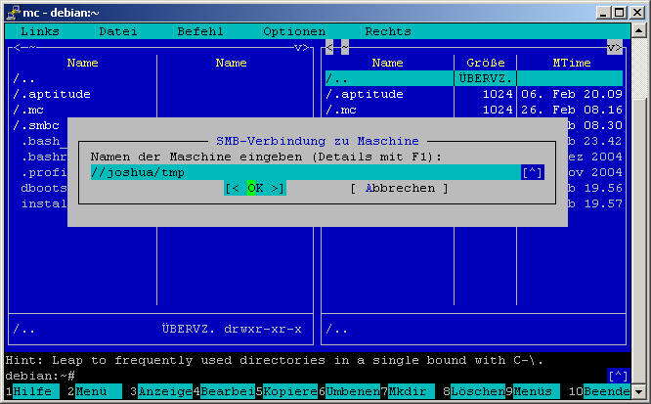Open command line history at bottom right
651x404 pixels.
tap(618, 376)
